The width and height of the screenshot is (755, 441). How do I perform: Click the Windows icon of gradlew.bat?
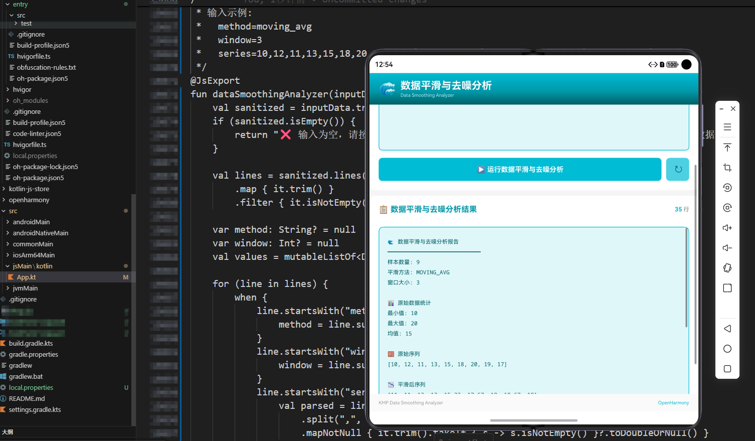point(3,376)
